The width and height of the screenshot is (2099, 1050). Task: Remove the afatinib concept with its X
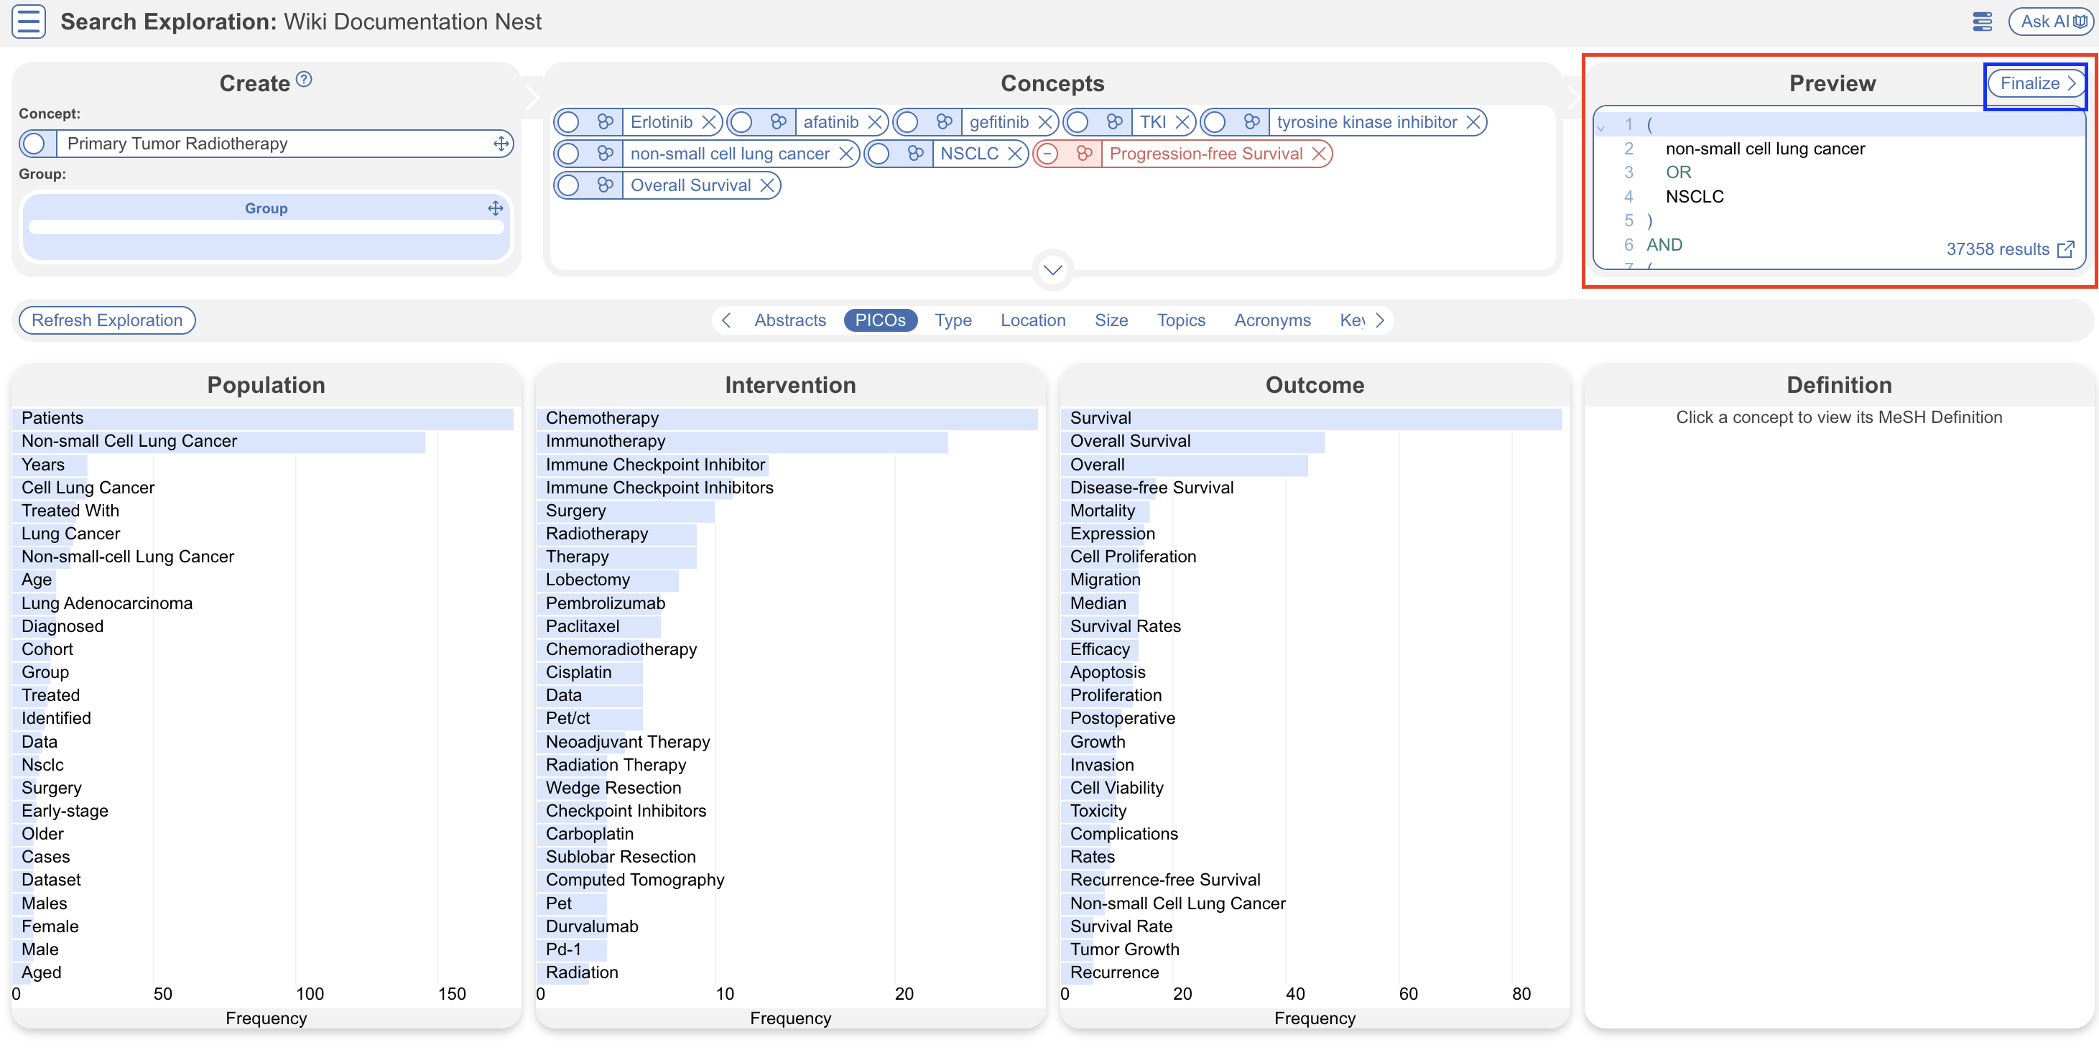pyautogui.click(x=875, y=122)
